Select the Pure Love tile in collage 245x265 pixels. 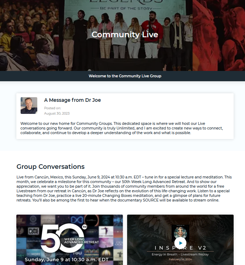click(33, 231)
